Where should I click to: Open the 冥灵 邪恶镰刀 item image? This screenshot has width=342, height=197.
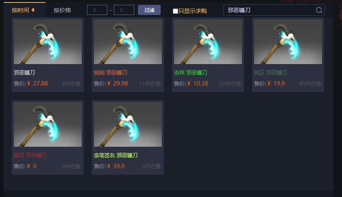tap(48, 124)
